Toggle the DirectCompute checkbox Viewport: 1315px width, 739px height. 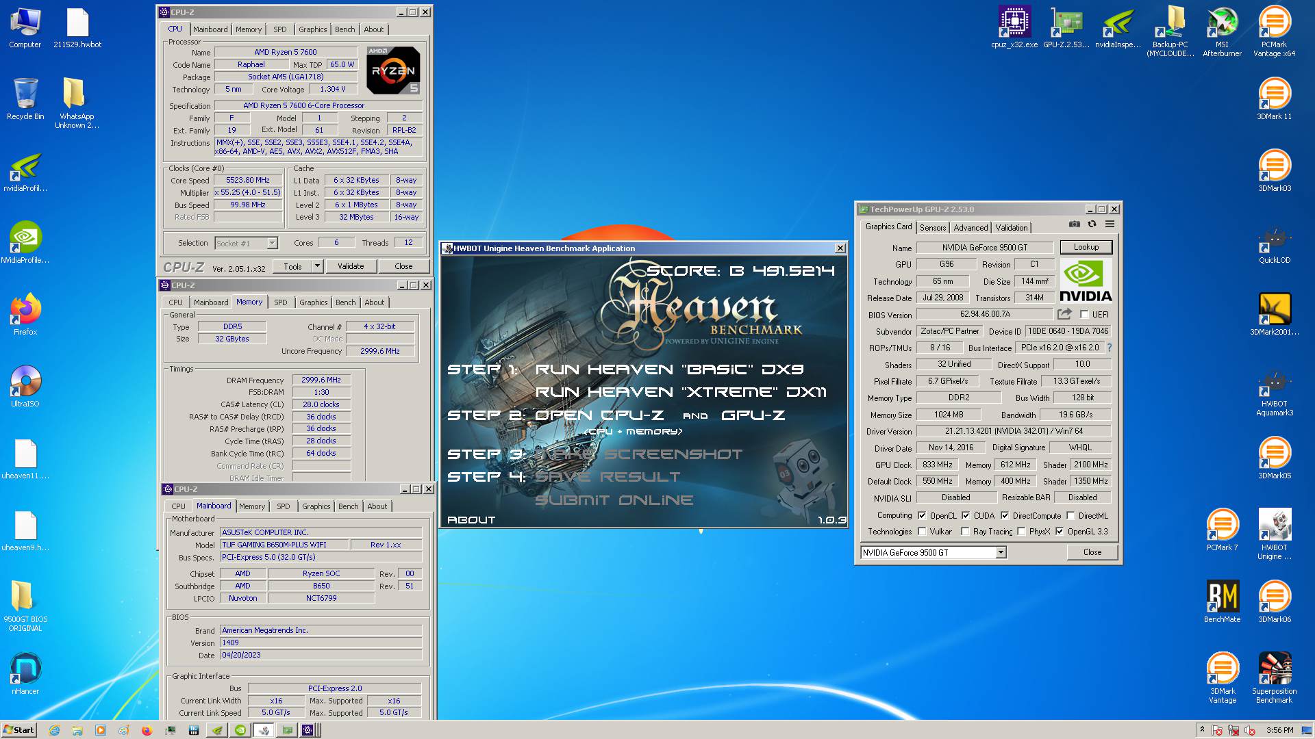pyautogui.click(x=1005, y=516)
